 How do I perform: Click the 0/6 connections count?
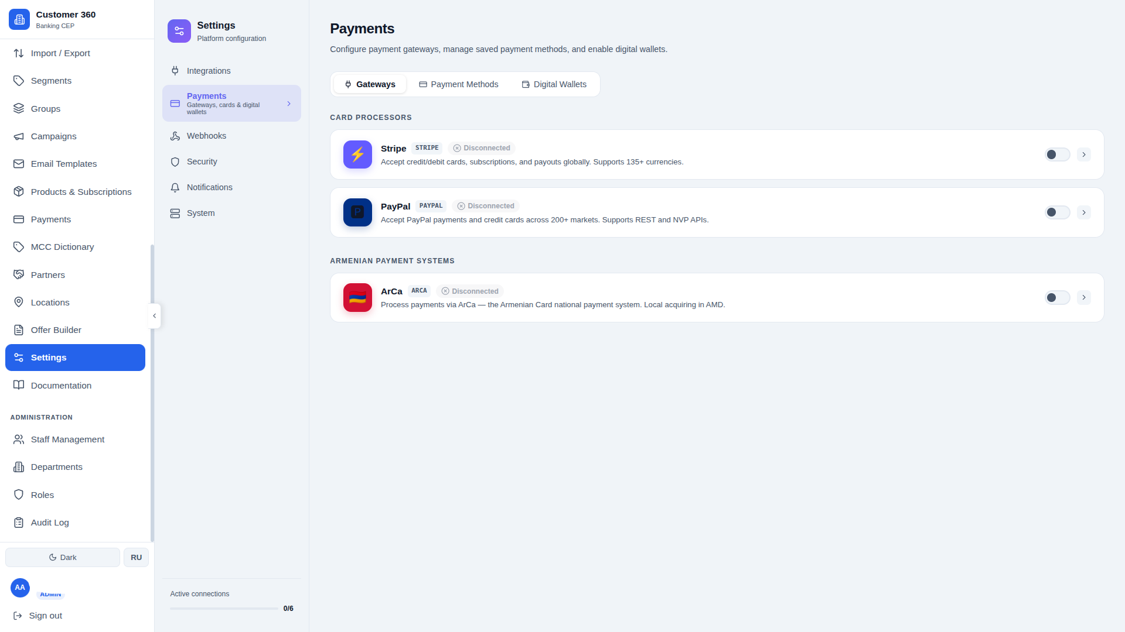pyautogui.click(x=288, y=609)
